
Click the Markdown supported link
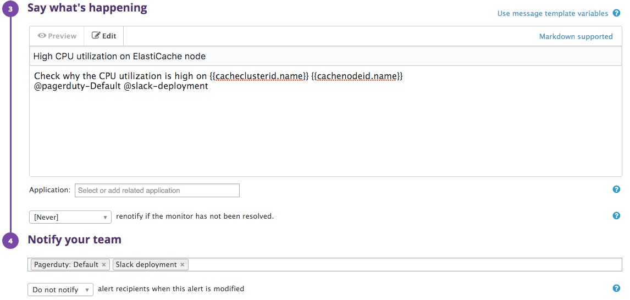(576, 37)
